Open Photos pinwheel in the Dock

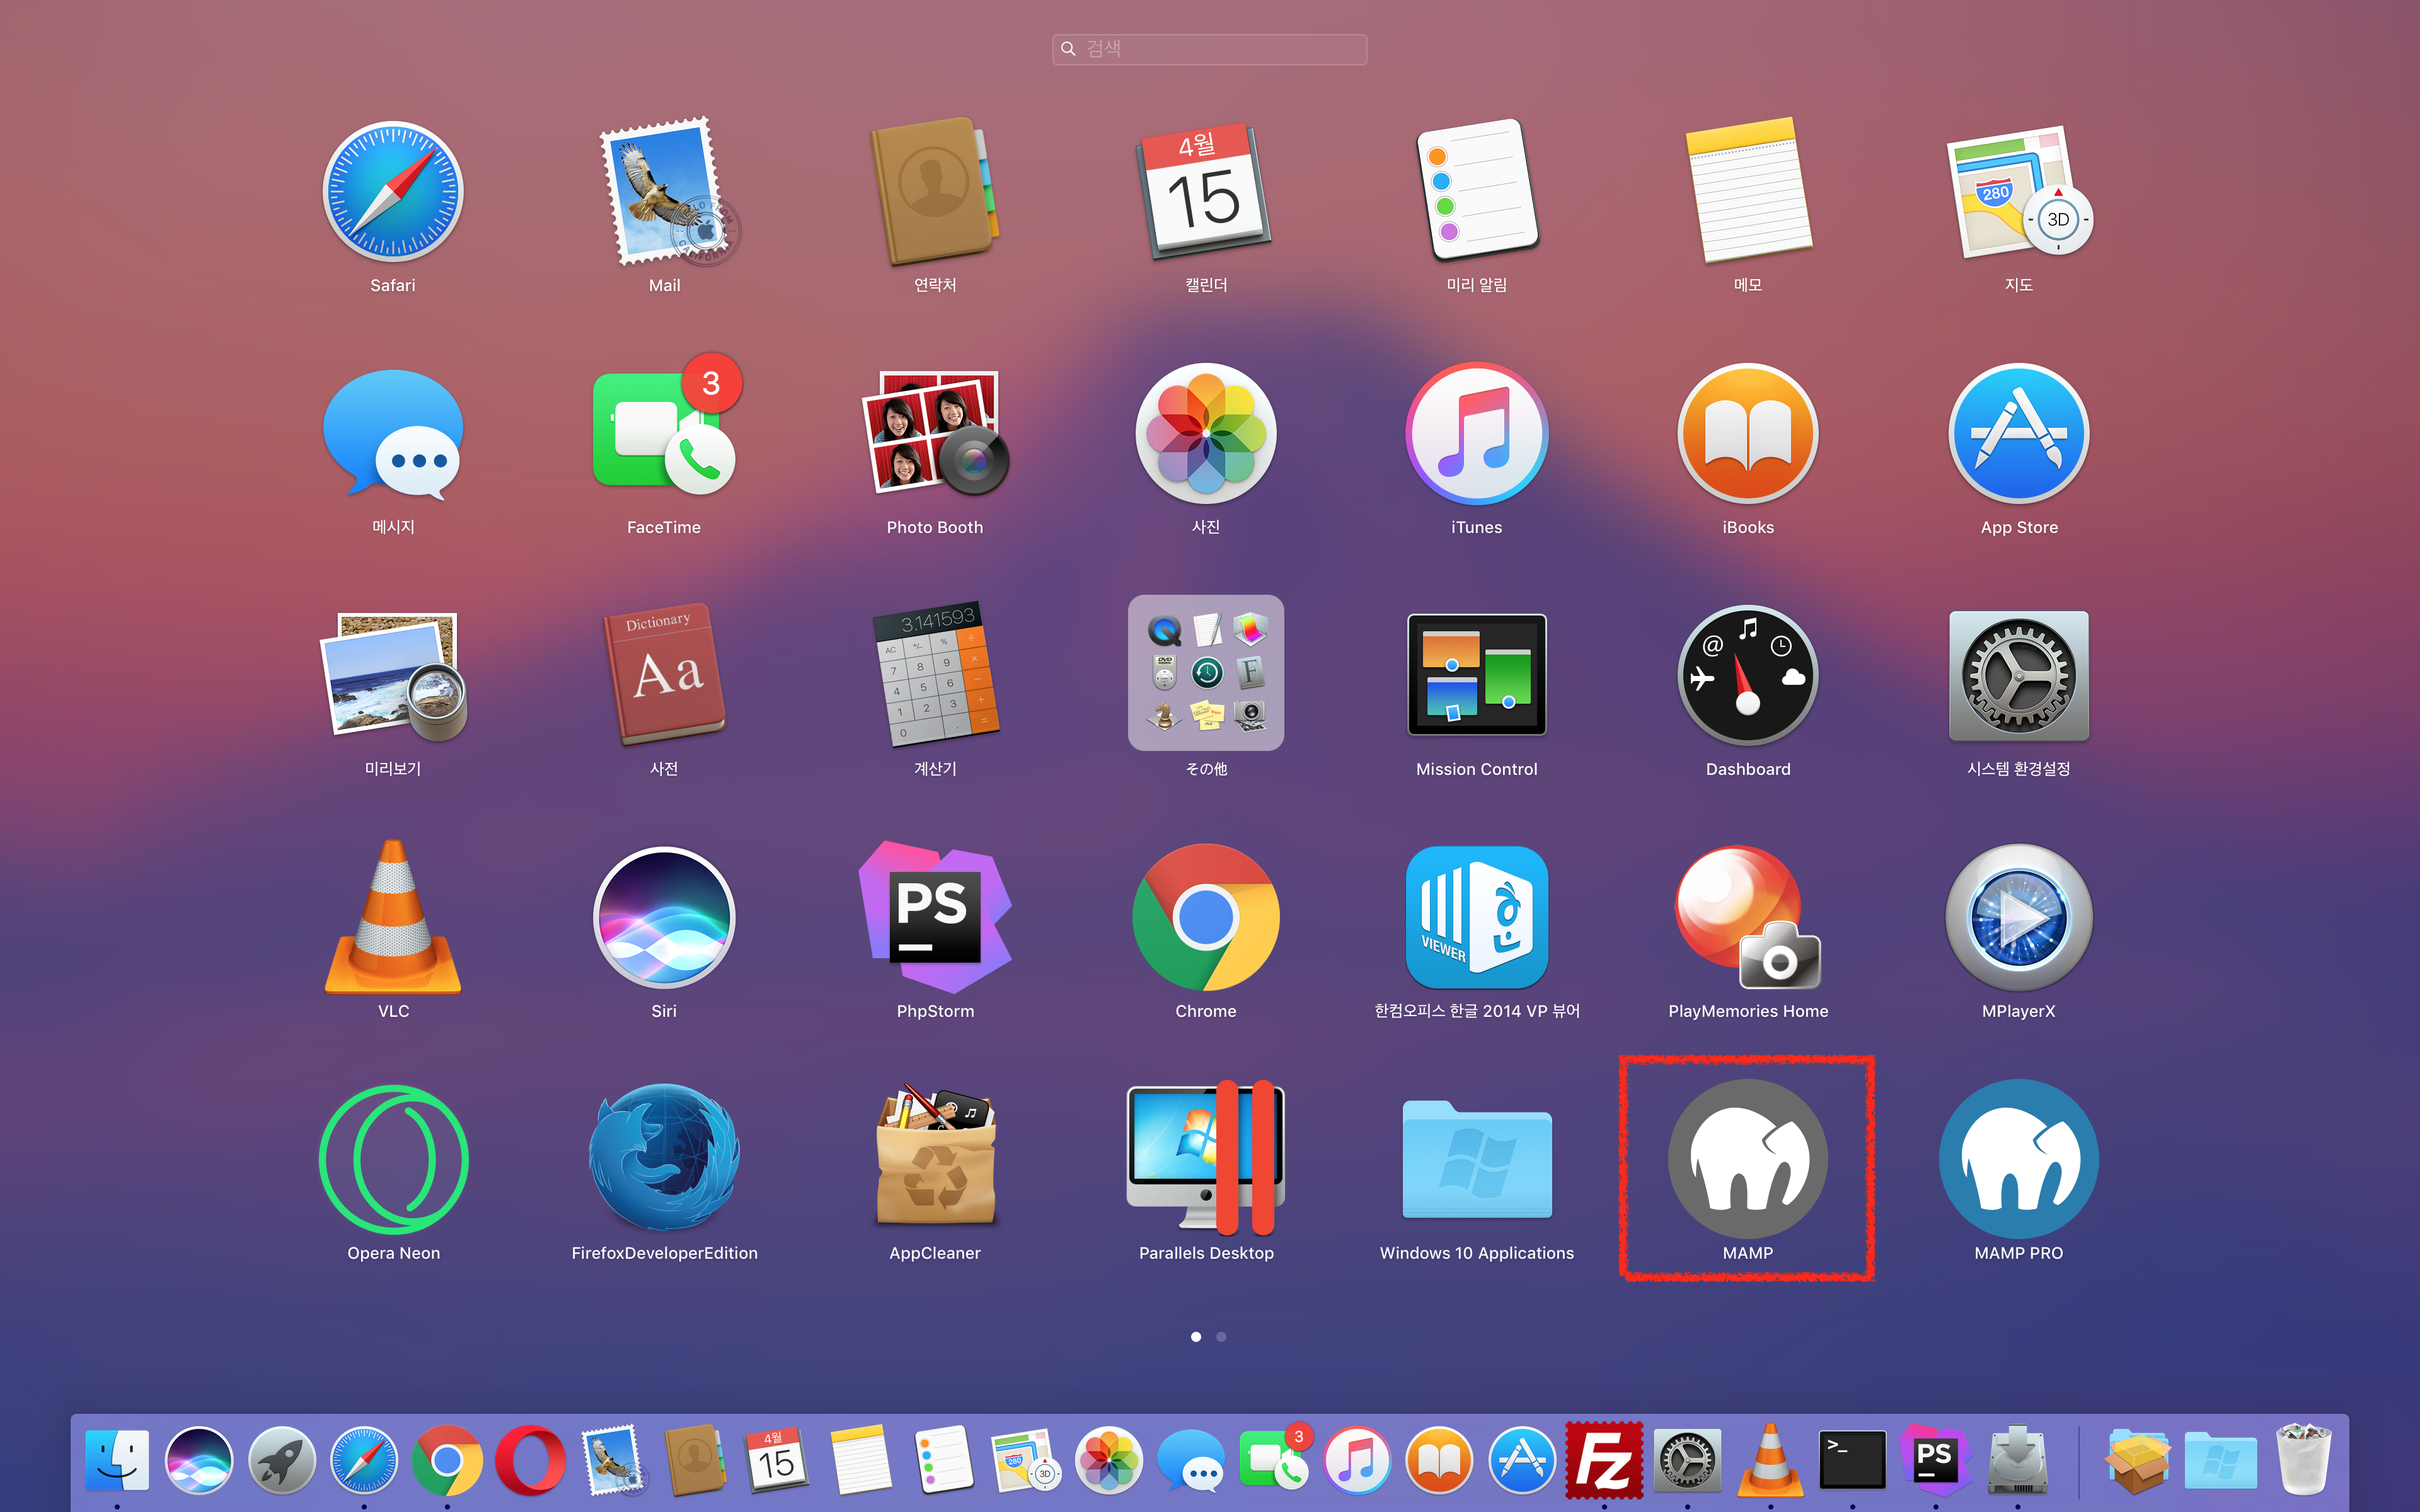coord(1108,1460)
